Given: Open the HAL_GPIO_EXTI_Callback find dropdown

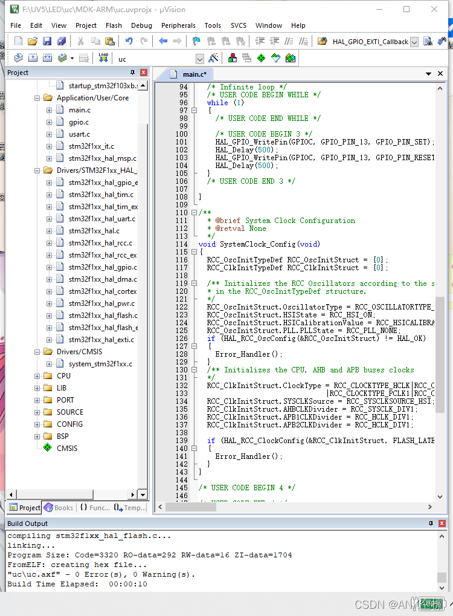Looking at the screenshot, I should (x=414, y=42).
